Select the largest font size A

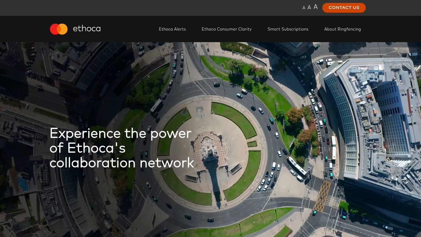316,7
